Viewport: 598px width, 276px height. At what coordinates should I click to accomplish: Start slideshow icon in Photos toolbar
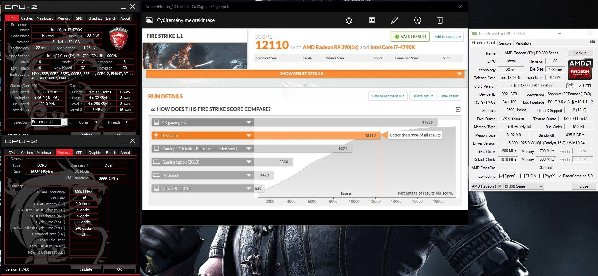372,20
